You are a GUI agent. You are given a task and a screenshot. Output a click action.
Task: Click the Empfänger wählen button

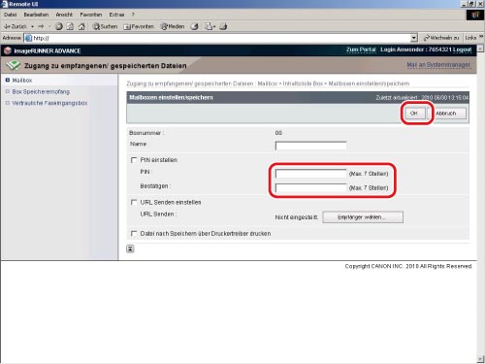pos(363,217)
